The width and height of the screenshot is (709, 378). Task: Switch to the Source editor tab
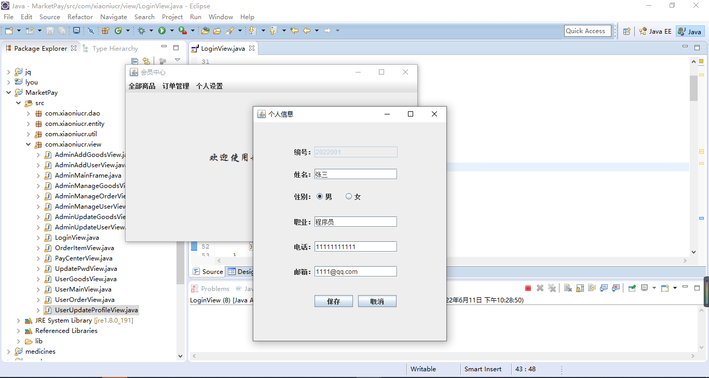208,272
